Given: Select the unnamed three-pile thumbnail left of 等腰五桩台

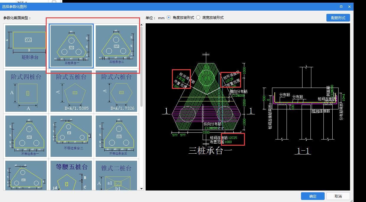Looking at the screenshot, I should (26, 175).
